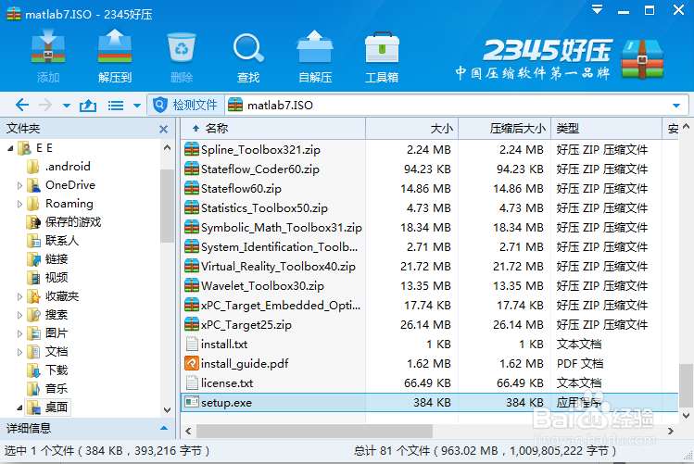
Task: Collapse the E E tree node
Action: pyautogui.click(x=10, y=148)
